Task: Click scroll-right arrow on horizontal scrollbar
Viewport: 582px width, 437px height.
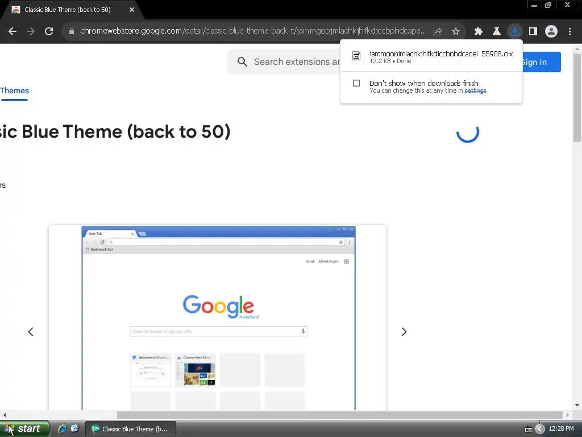Action: coord(568,415)
